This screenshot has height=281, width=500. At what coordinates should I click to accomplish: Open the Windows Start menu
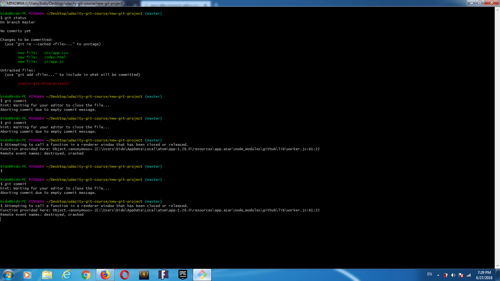pos(8,275)
